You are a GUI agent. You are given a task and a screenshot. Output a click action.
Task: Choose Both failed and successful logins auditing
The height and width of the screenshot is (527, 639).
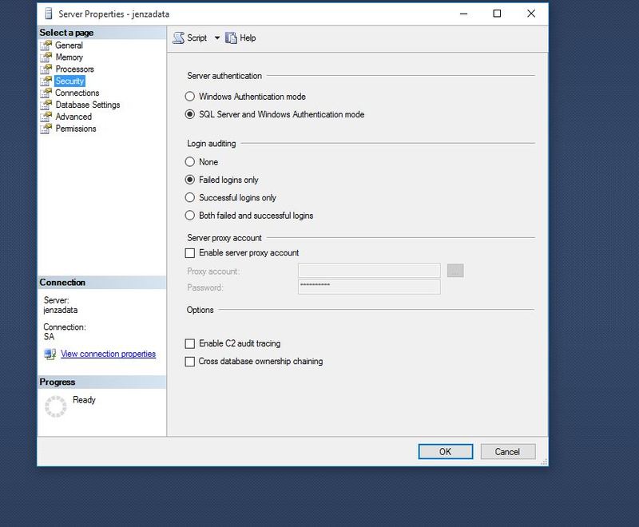pyautogui.click(x=189, y=215)
